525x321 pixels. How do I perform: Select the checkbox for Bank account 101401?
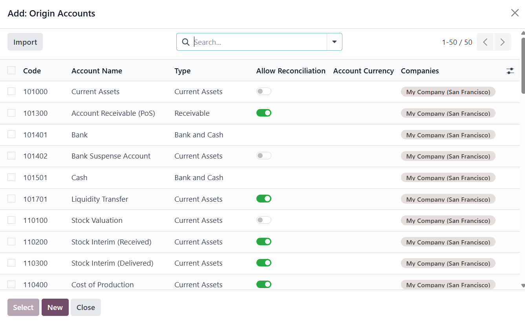(x=11, y=135)
